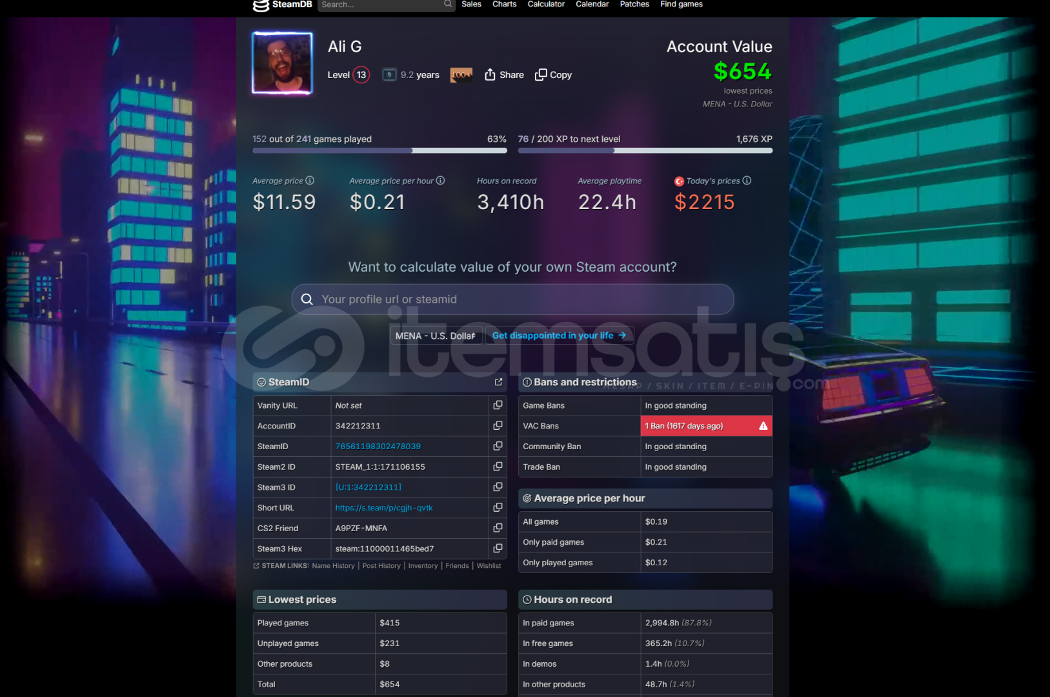Open the s.team short URL link
This screenshot has height=697, width=1050.
coord(384,508)
